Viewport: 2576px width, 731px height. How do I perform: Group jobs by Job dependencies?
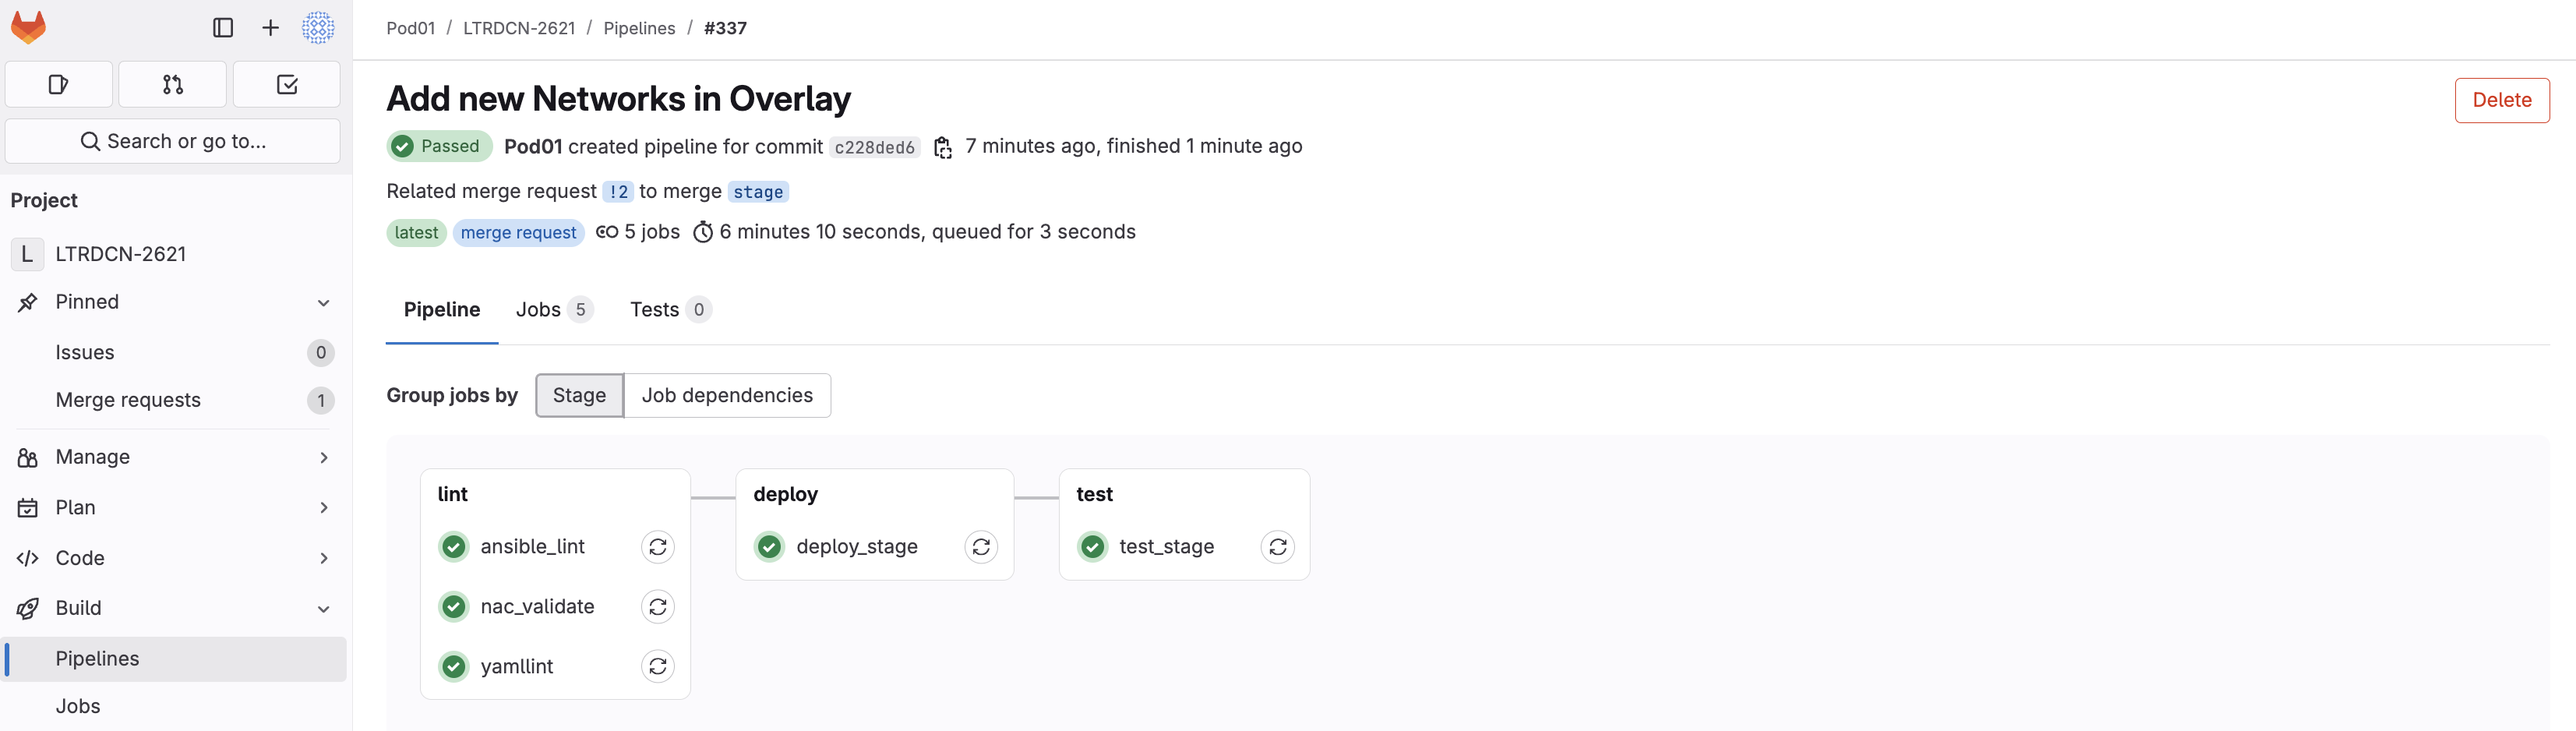click(727, 396)
